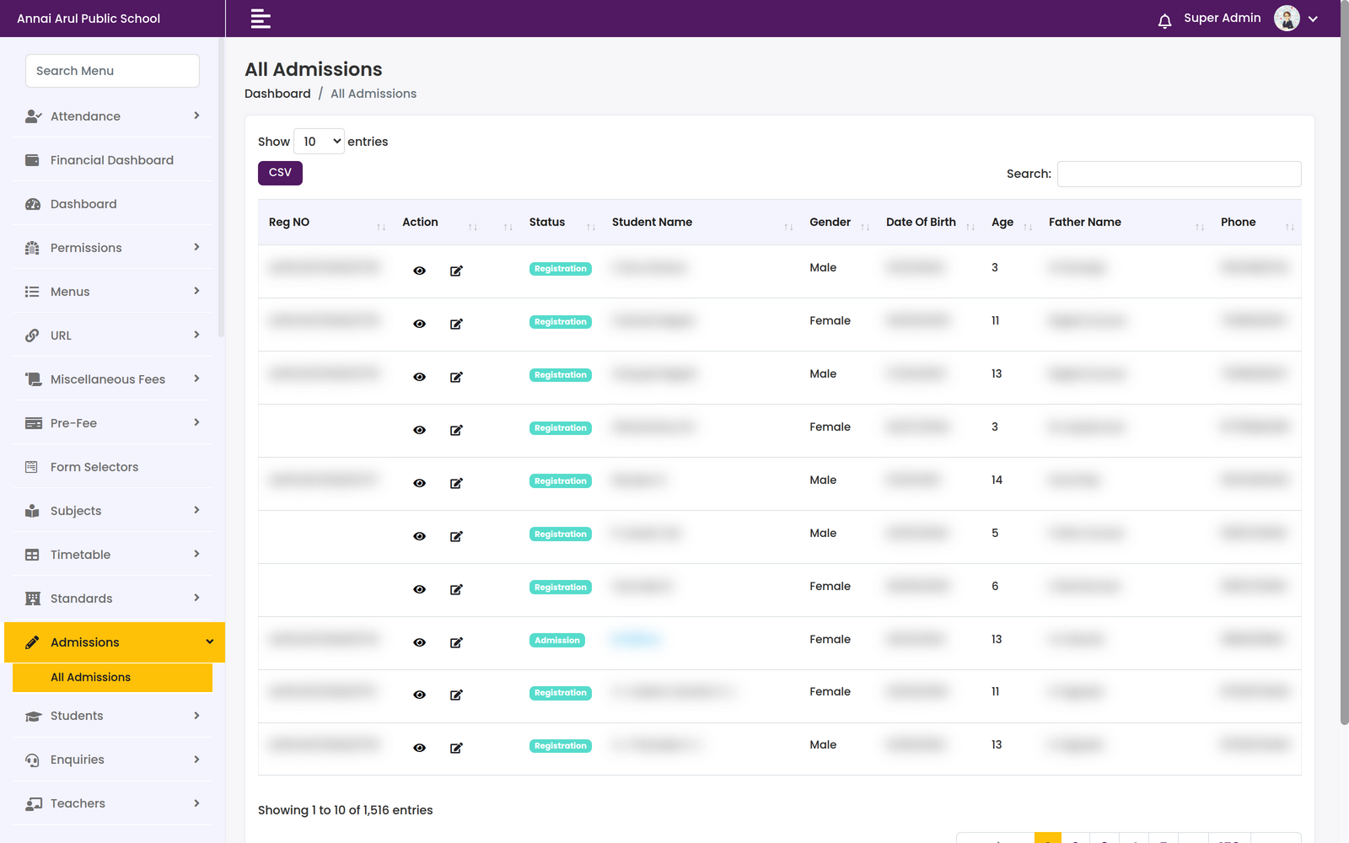View the first row male age 3
The width and height of the screenshot is (1349, 843).
click(x=419, y=271)
